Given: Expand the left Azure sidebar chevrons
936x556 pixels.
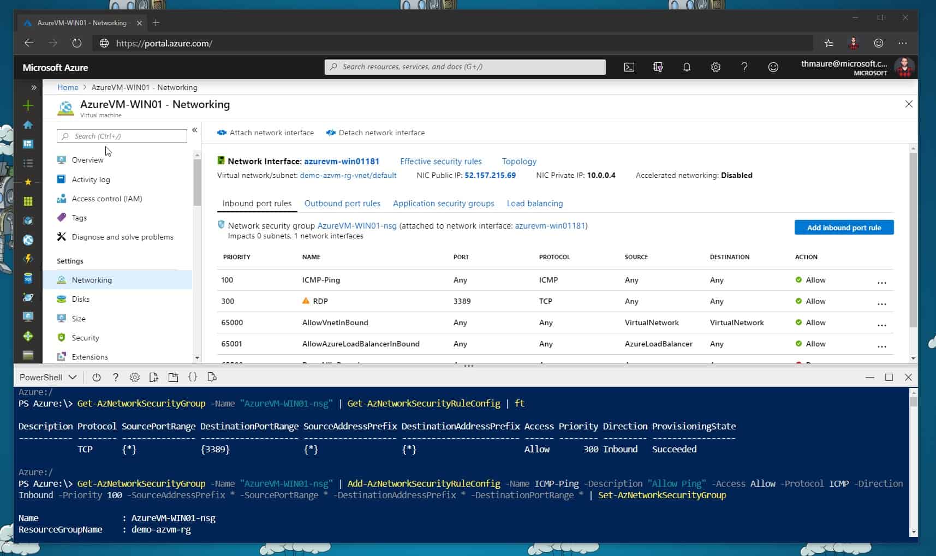Looking at the screenshot, I should (33, 87).
